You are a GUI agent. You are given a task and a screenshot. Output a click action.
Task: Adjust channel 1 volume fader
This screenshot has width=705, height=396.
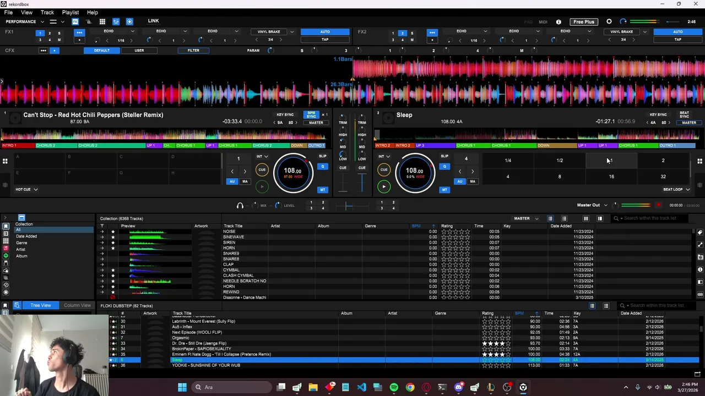click(343, 183)
